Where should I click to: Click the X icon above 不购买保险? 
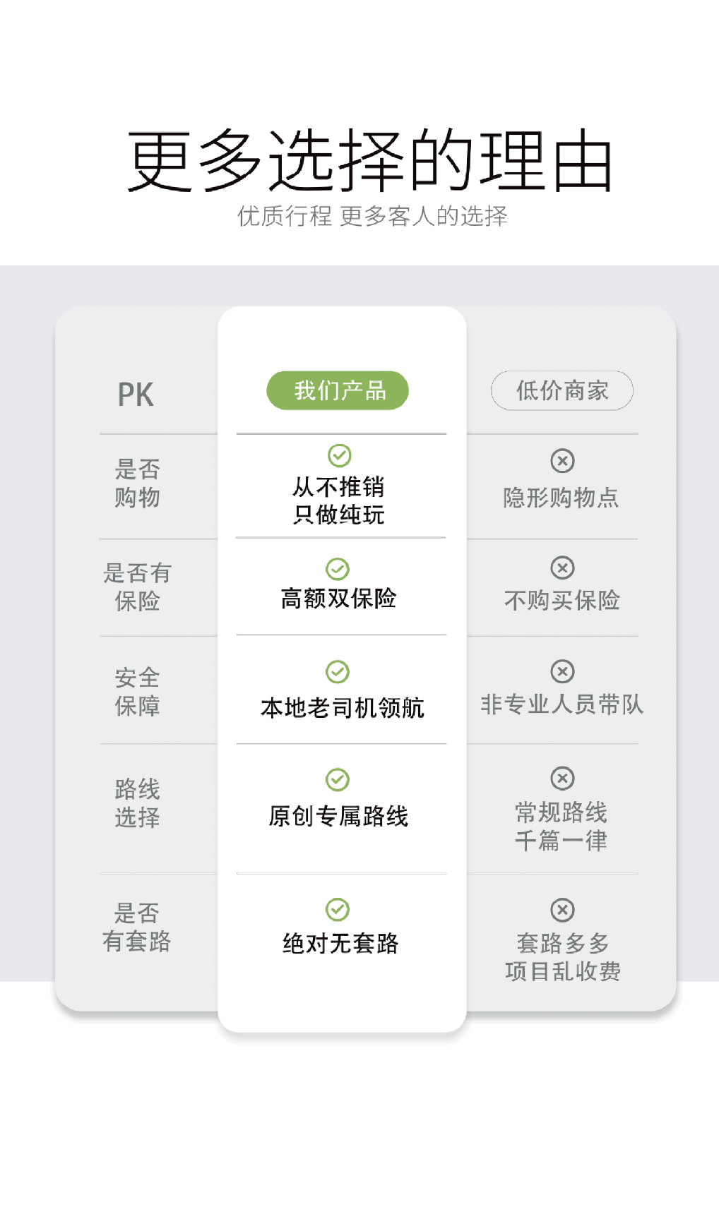tap(562, 568)
